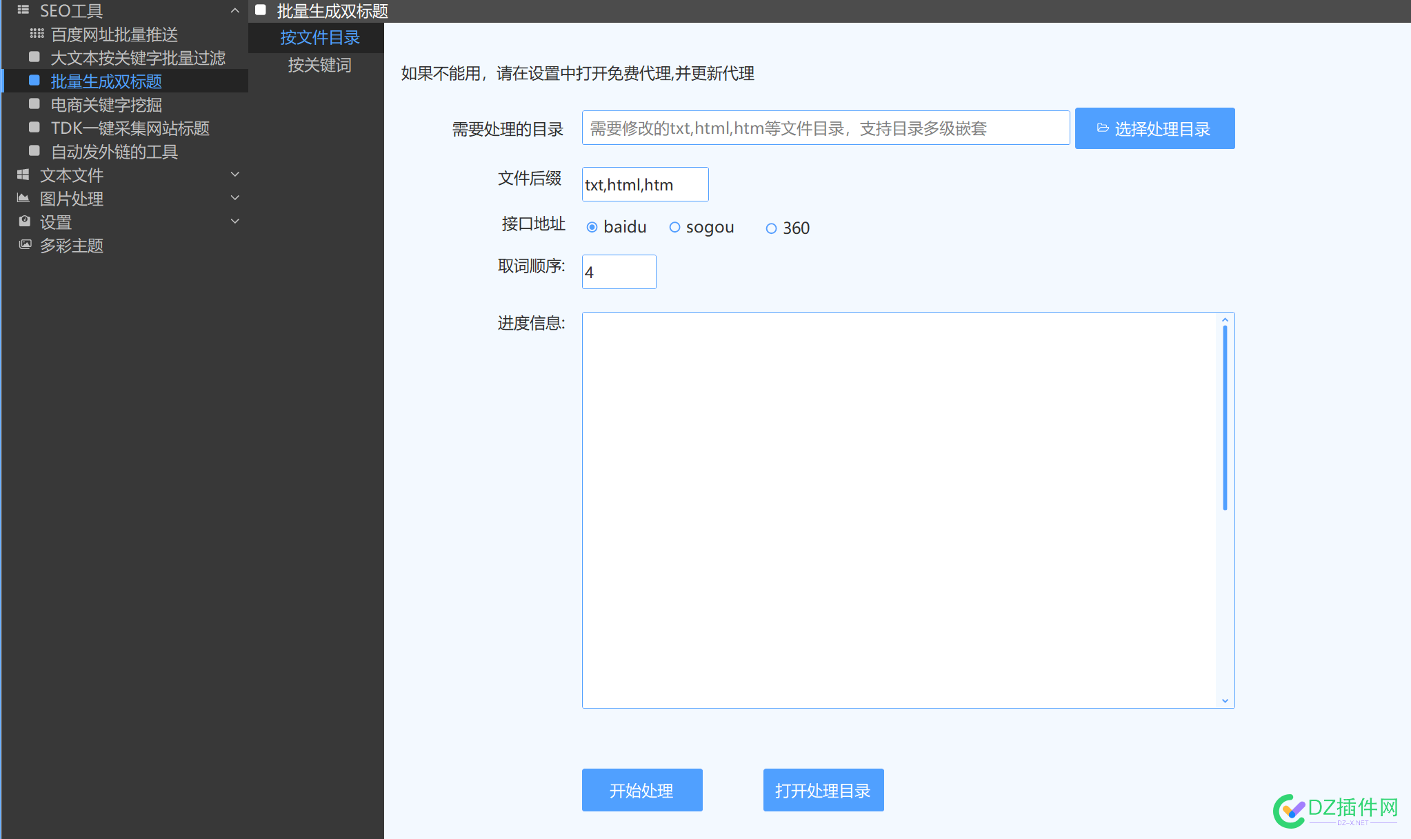
Task: Open 大文本按关键字批量过滤 tool
Action: click(x=138, y=58)
